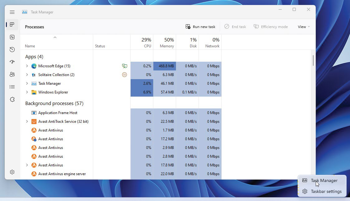Screen dimensions: 350x201
Task: Click End task button
Action: point(235,27)
